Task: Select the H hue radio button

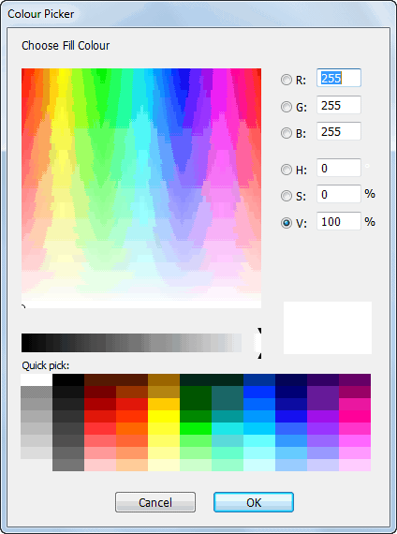Action: pyautogui.click(x=287, y=170)
